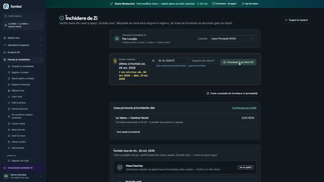Viewport: 324px width, 182px height.
Task: Click the date field showing 30.10.2026
Action: pos(172,61)
